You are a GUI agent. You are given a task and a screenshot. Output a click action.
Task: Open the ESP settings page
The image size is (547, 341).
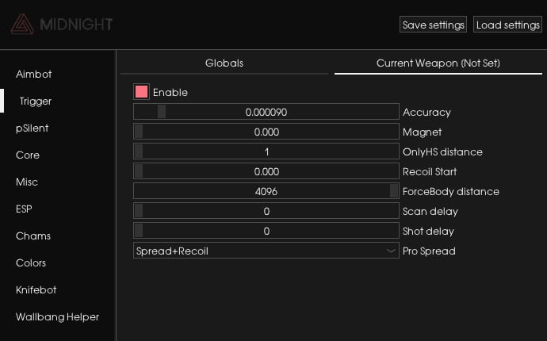pyautogui.click(x=24, y=209)
